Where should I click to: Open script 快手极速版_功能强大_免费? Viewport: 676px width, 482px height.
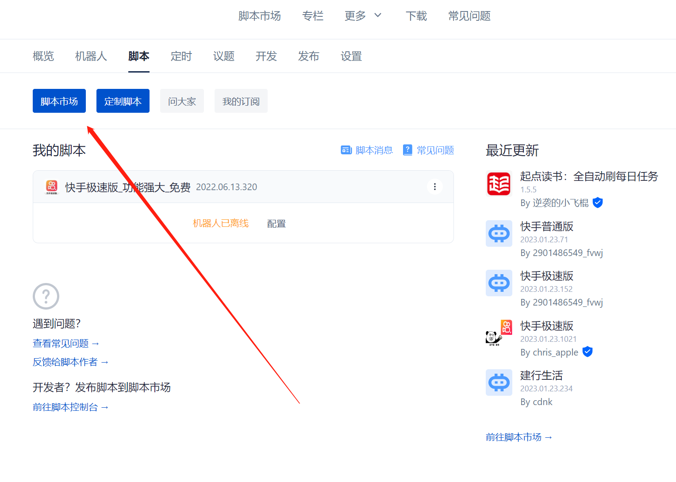(128, 187)
